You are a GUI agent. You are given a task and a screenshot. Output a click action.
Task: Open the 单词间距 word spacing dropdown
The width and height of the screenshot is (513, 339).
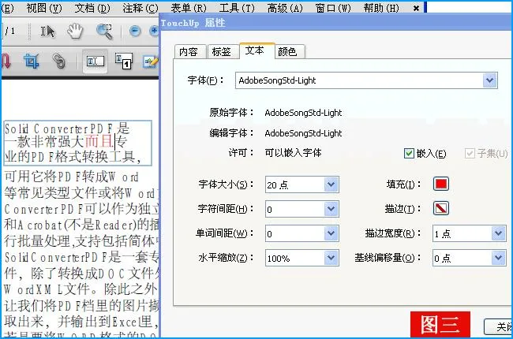[331, 233]
